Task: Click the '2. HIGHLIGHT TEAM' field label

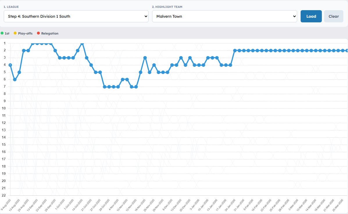Action: point(167,7)
